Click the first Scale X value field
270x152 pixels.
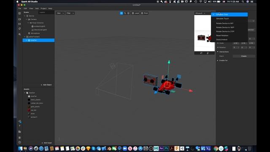click(236, 43)
